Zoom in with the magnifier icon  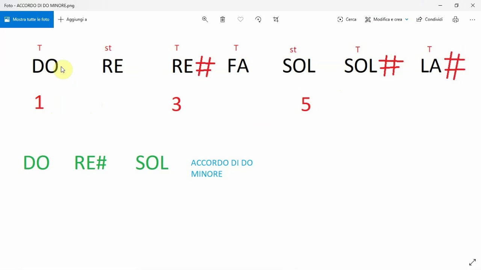coord(205,19)
